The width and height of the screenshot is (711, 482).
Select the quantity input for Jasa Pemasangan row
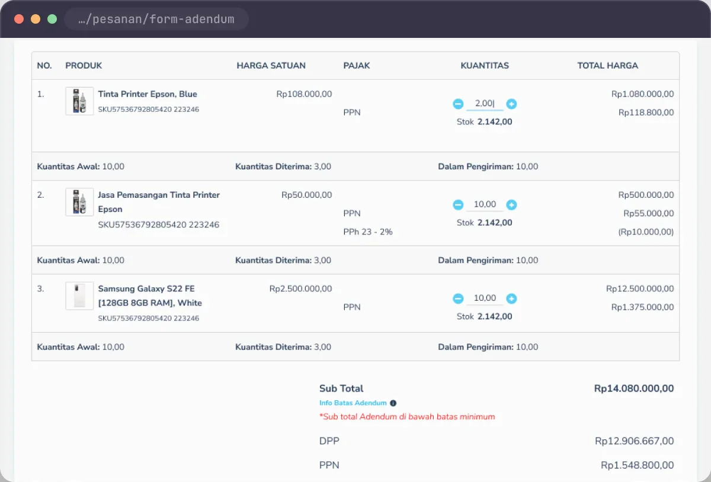pos(485,204)
